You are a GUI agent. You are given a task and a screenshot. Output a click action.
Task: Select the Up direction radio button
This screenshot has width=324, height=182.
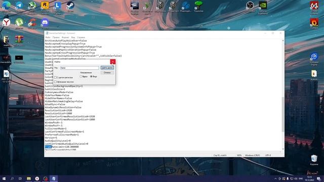coord(81,76)
